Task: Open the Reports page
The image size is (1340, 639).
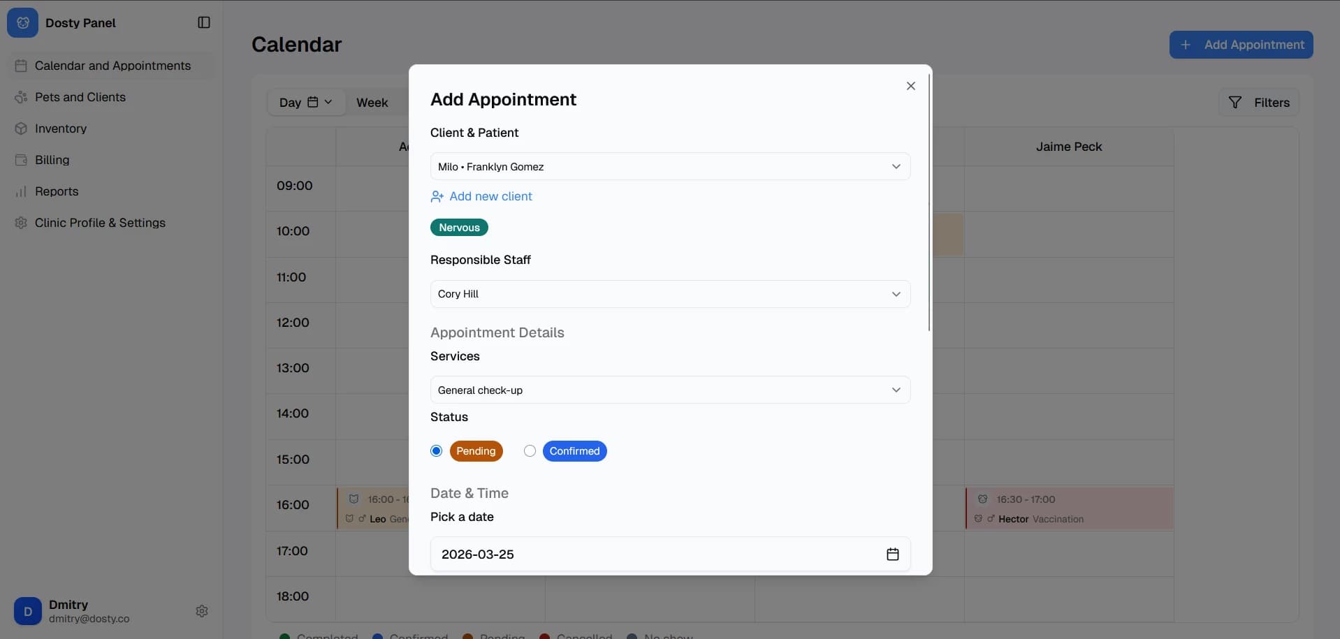Action: point(112,191)
